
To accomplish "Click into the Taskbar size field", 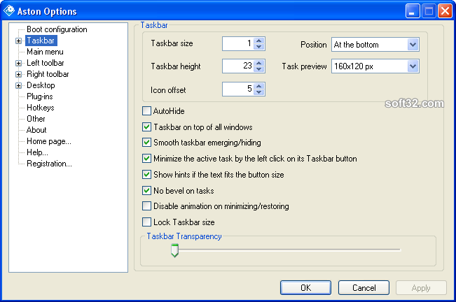I will click(238, 44).
